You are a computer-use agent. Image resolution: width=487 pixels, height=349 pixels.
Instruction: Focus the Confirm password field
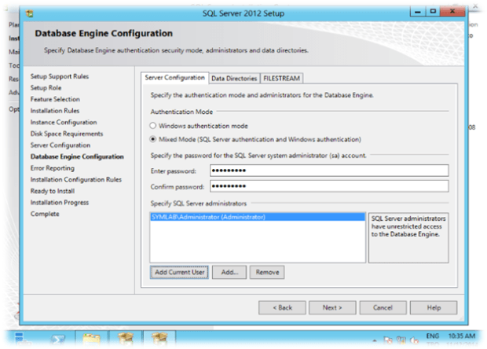(328, 186)
